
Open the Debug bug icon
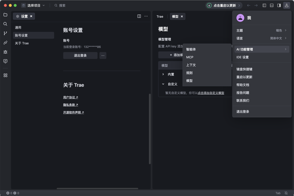pos(5,52)
